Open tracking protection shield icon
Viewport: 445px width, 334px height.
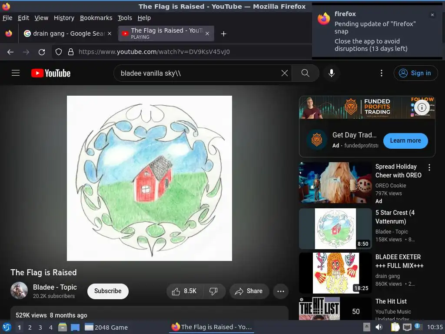(59, 52)
